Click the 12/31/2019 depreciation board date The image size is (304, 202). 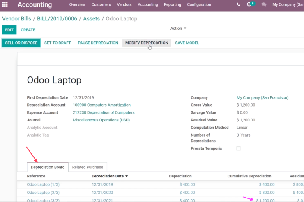tap(102, 184)
